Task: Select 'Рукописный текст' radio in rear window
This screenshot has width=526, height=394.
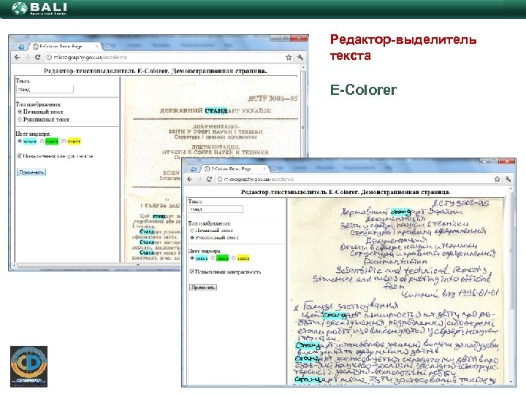Action: click(20, 119)
